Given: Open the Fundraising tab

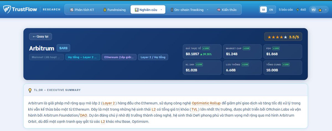Looking at the screenshot, I should click(x=114, y=10).
